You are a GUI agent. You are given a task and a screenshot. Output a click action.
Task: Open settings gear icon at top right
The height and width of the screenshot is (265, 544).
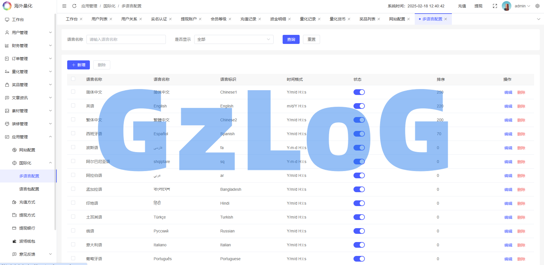tap(537, 6)
